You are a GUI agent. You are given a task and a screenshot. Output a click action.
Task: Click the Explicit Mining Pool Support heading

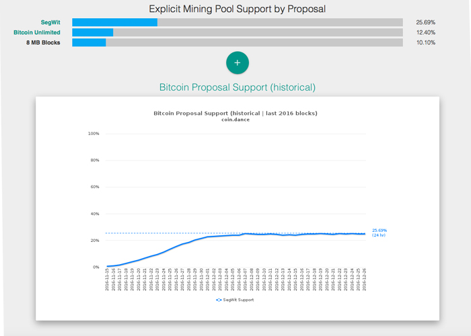pos(238,9)
